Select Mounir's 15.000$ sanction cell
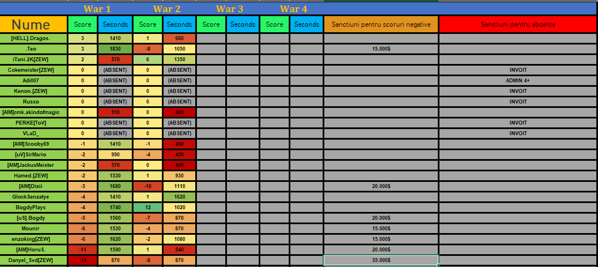Image resolution: width=598 pixels, height=267 pixels. (381, 229)
